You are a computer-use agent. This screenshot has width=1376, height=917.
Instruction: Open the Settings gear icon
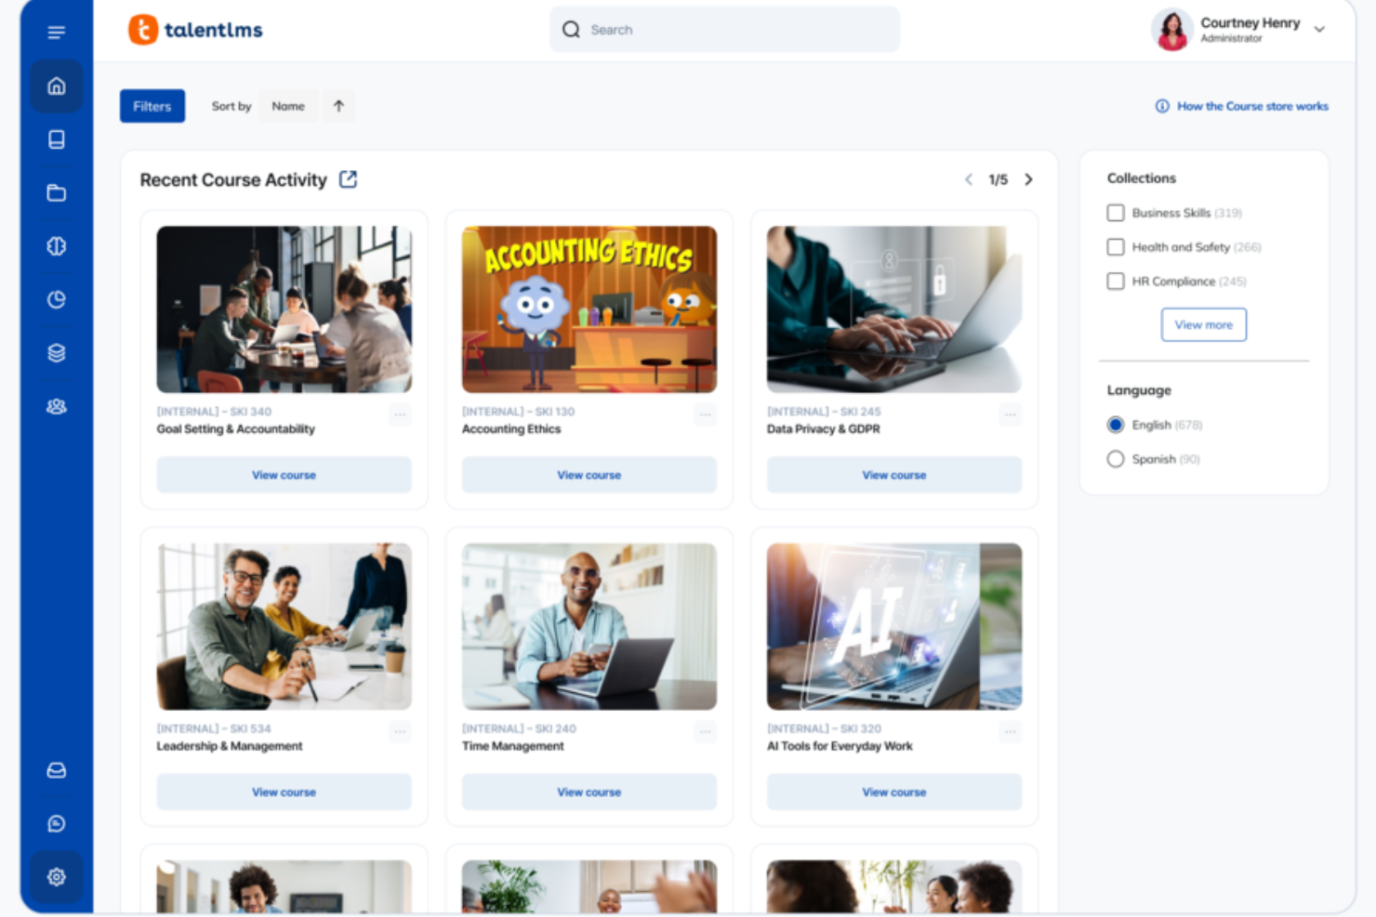pyautogui.click(x=56, y=876)
